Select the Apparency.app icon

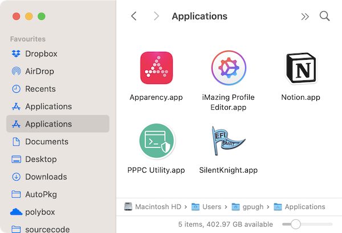click(x=156, y=68)
